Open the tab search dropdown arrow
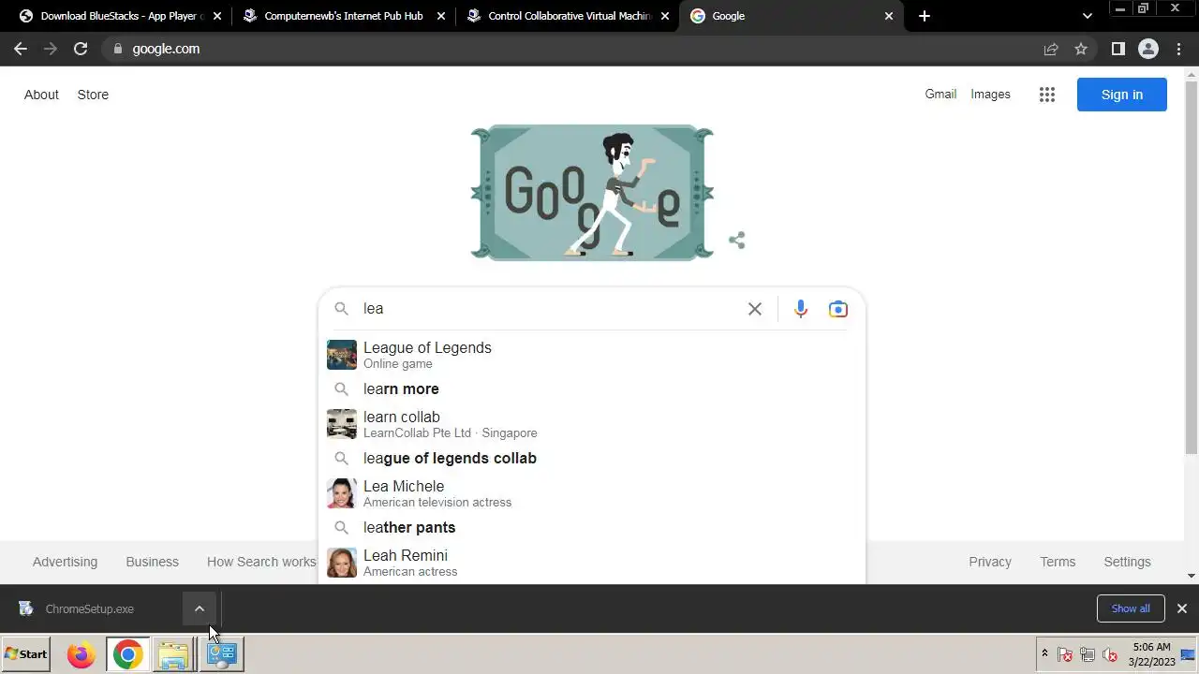Image resolution: width=1199 pixels, height=674 pixels. [1088, 16]
